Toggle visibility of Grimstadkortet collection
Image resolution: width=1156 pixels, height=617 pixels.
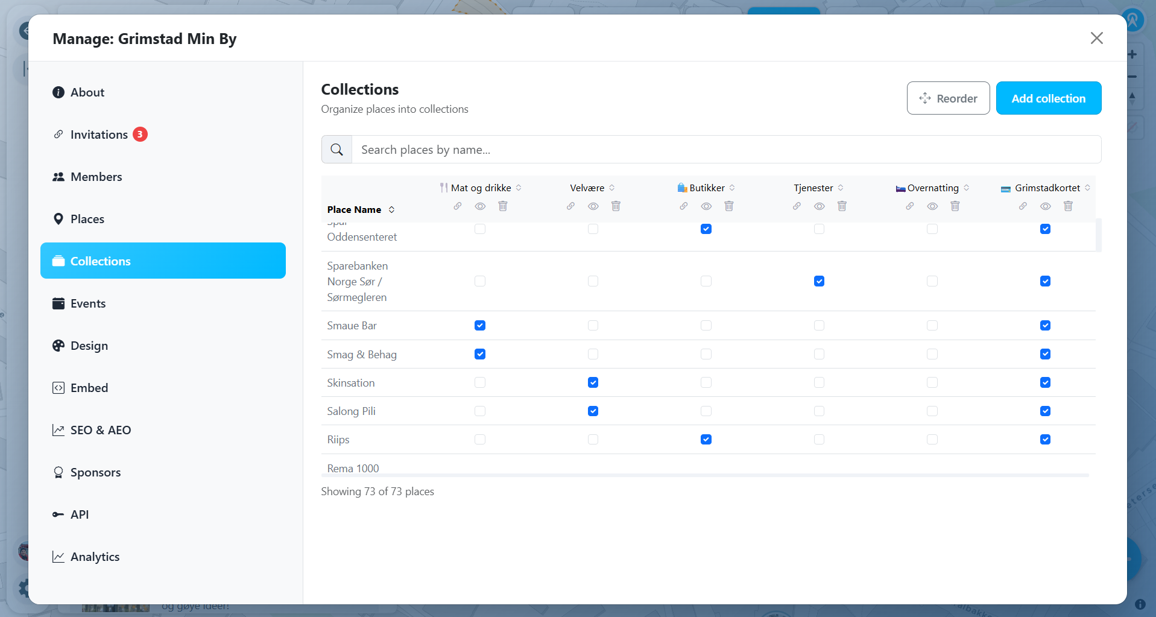(x=1046, y=206)
